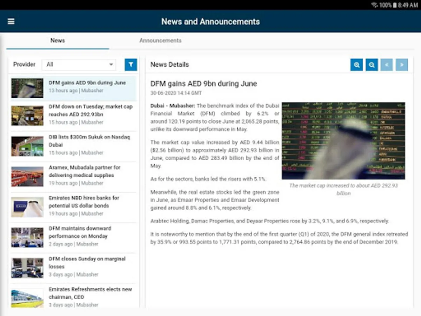Open the Provider dropdown showing All
Screen dimensions: 421x316
coord(79,65)
